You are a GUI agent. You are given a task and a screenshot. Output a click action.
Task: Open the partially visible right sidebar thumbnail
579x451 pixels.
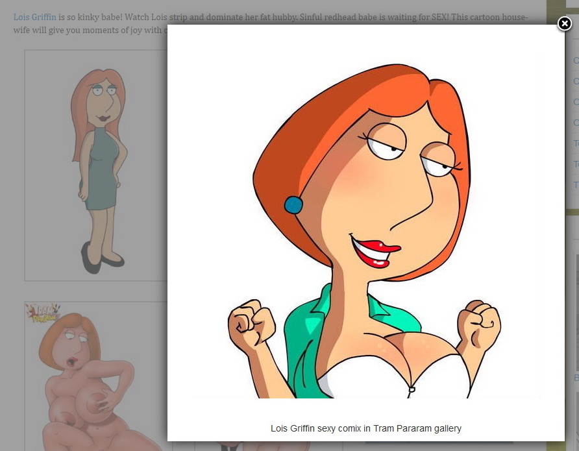(576, 311)
